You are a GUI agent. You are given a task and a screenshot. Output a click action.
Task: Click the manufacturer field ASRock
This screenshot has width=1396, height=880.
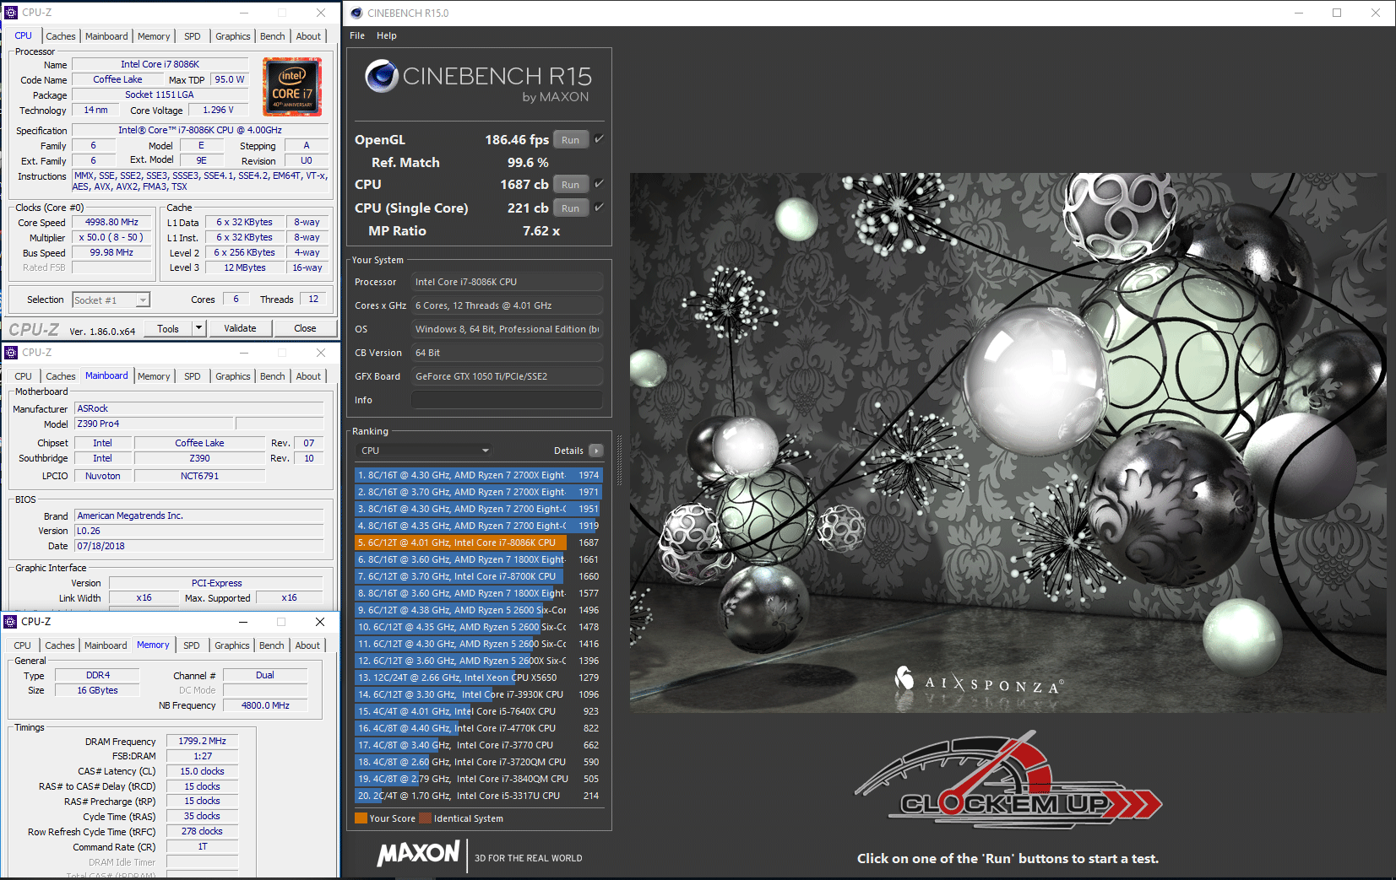(199, 408)
